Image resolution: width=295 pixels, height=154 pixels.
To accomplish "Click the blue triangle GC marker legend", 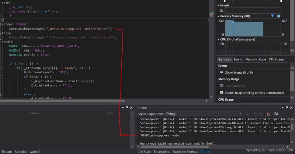I will [273, 16].
